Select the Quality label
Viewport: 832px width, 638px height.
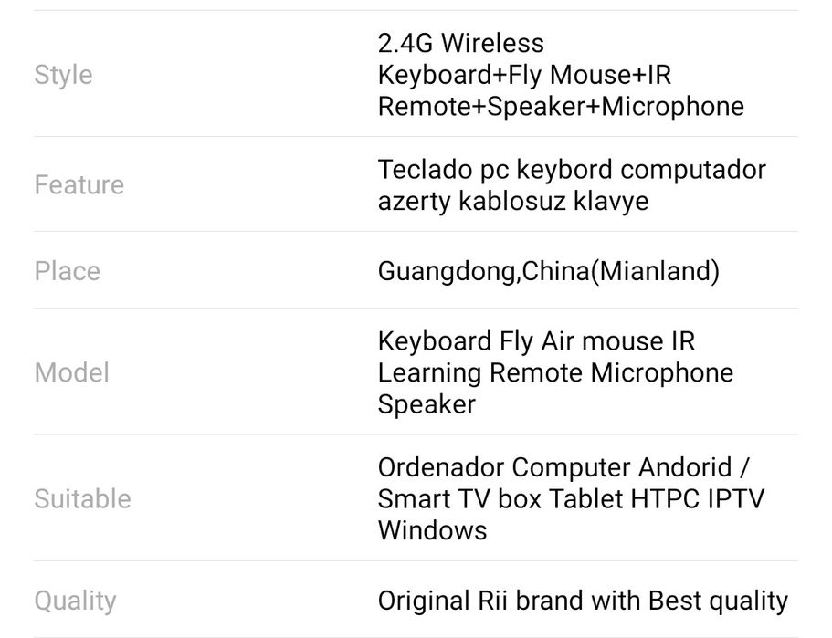(75, 601)
